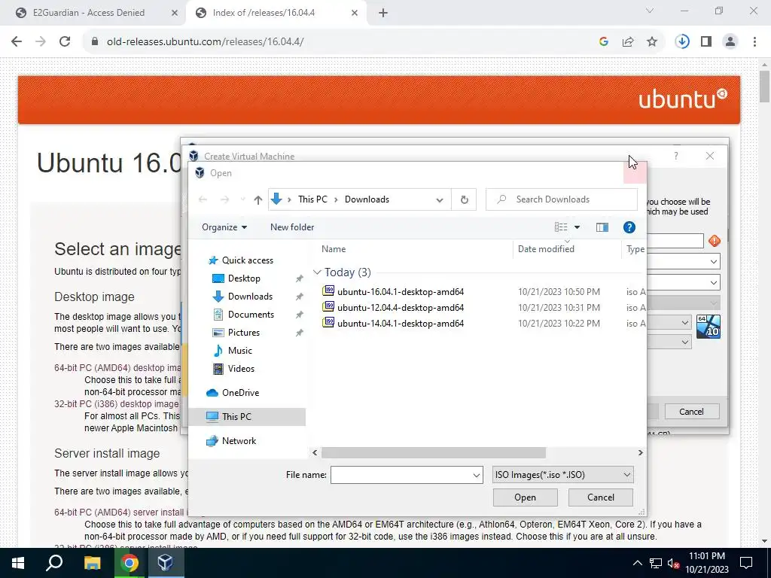771x578 pixels.
Task: Click 64-bit PC (AMD64) desktop image link
Action: click(x=117, y=367)
